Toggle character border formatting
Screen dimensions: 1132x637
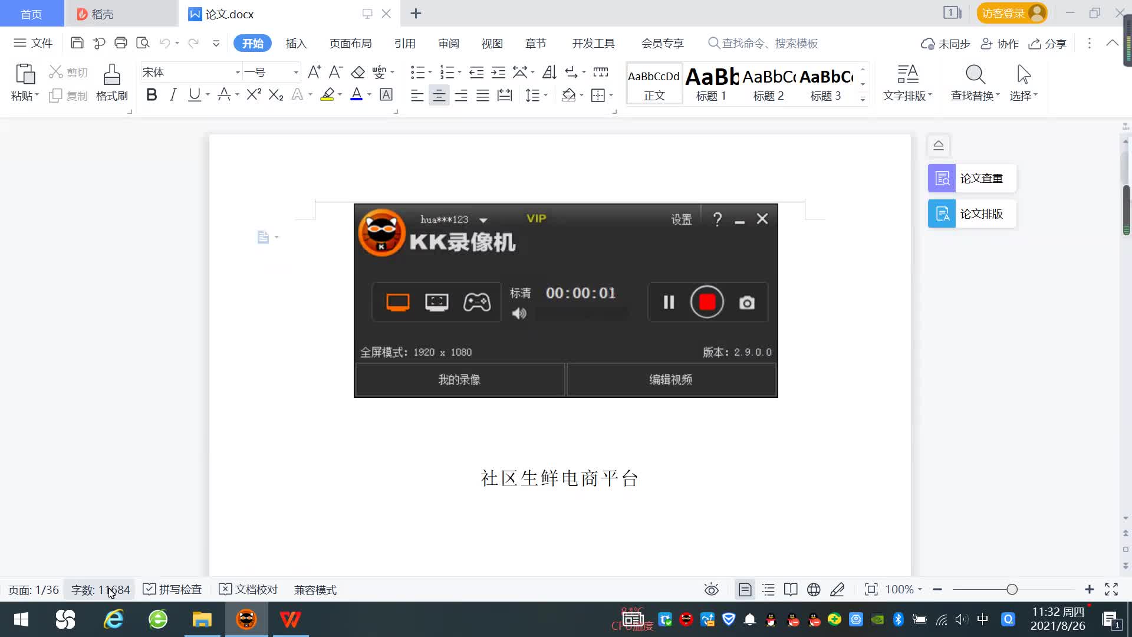tap(386, 94)
